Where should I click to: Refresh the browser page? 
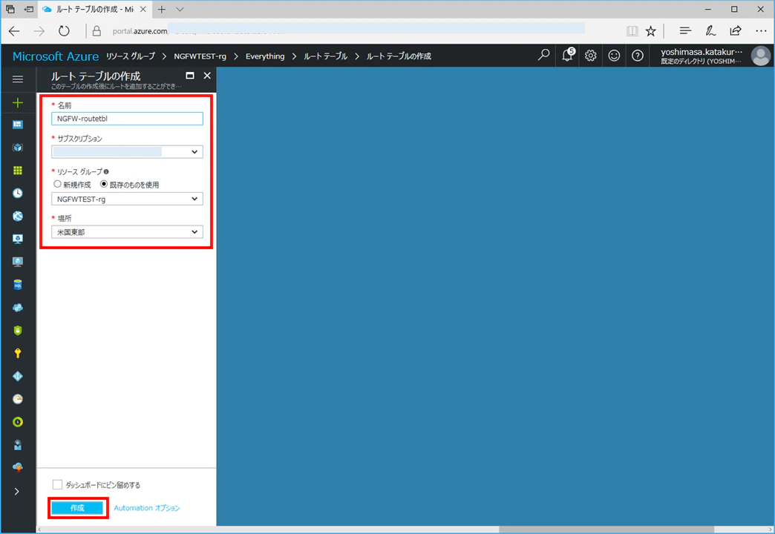click(64, 31)
